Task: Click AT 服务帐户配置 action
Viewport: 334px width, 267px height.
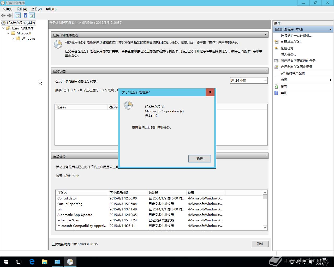Action: (x=293, y=73)
